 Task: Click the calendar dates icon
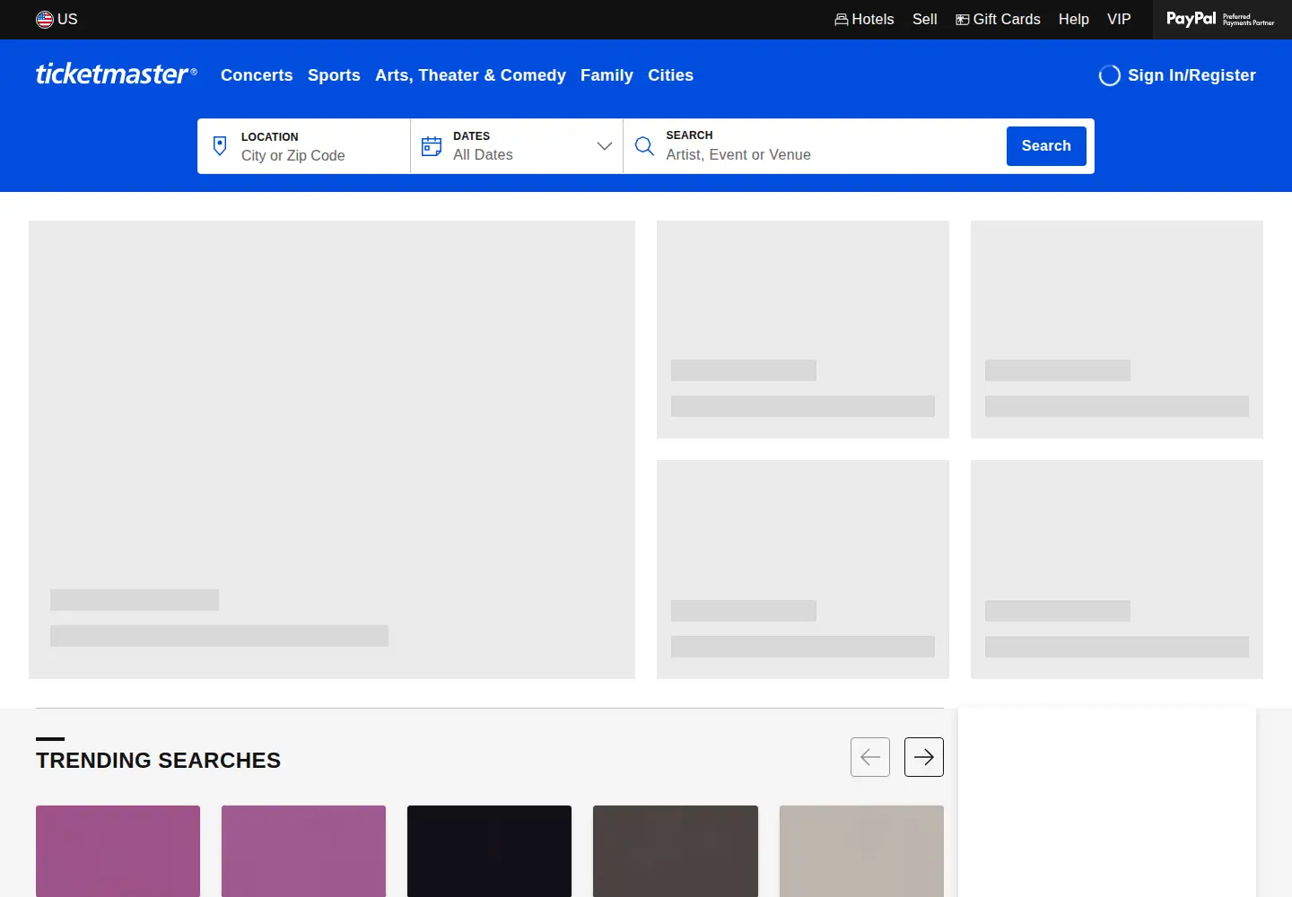pyautogui.click(x=432, y=145)
